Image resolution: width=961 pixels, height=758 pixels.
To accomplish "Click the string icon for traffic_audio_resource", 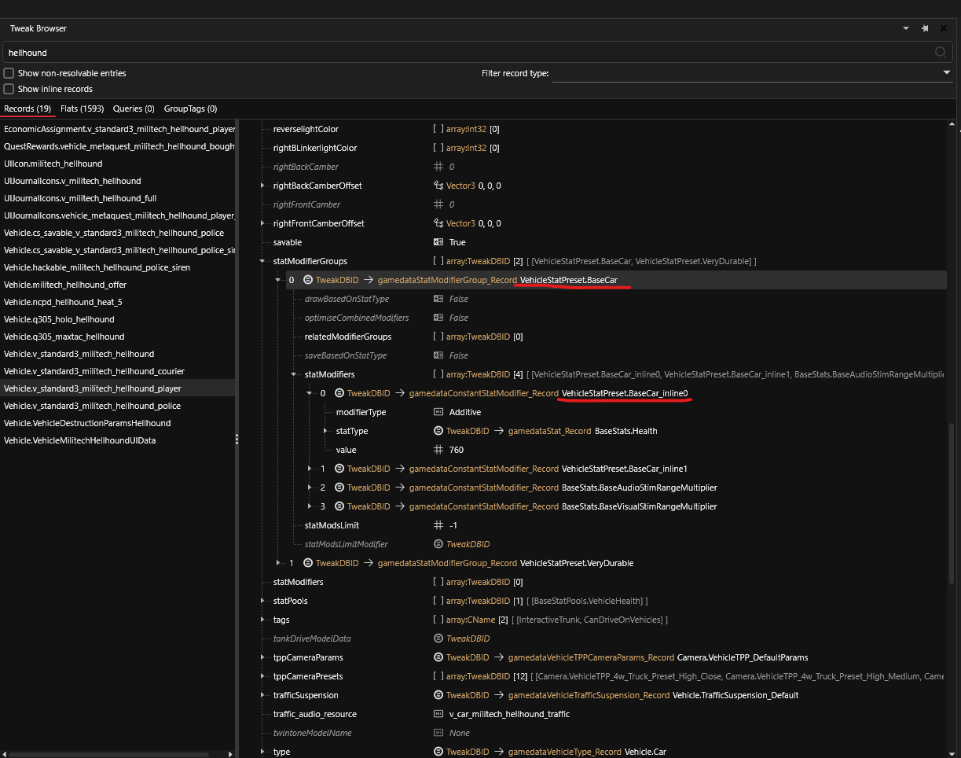I will pyautogui.click(x=438, y=714).
